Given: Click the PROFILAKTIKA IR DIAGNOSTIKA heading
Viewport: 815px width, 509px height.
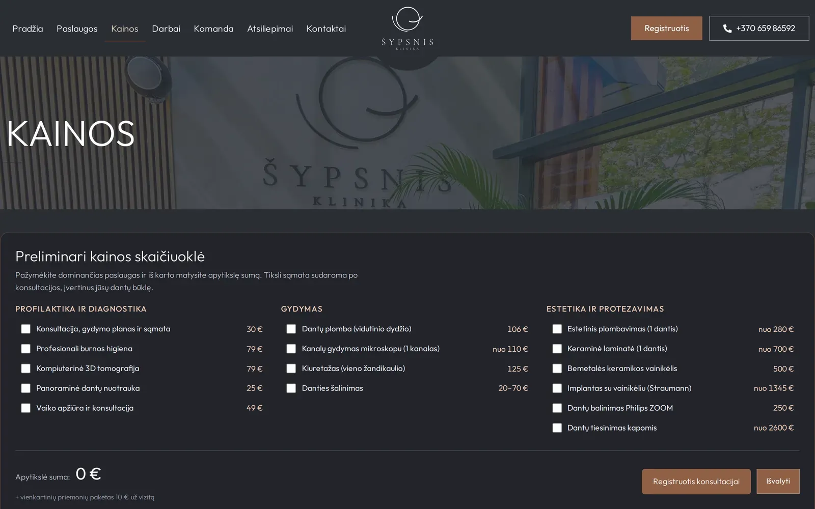Looking at the screenshot, I should point(81,309).
